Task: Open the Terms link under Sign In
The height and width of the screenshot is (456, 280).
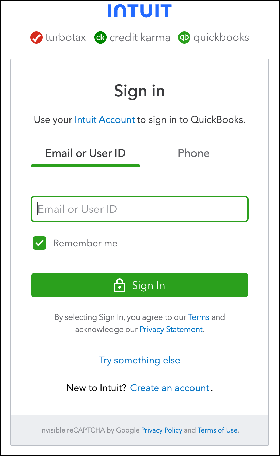Action: 199,317
